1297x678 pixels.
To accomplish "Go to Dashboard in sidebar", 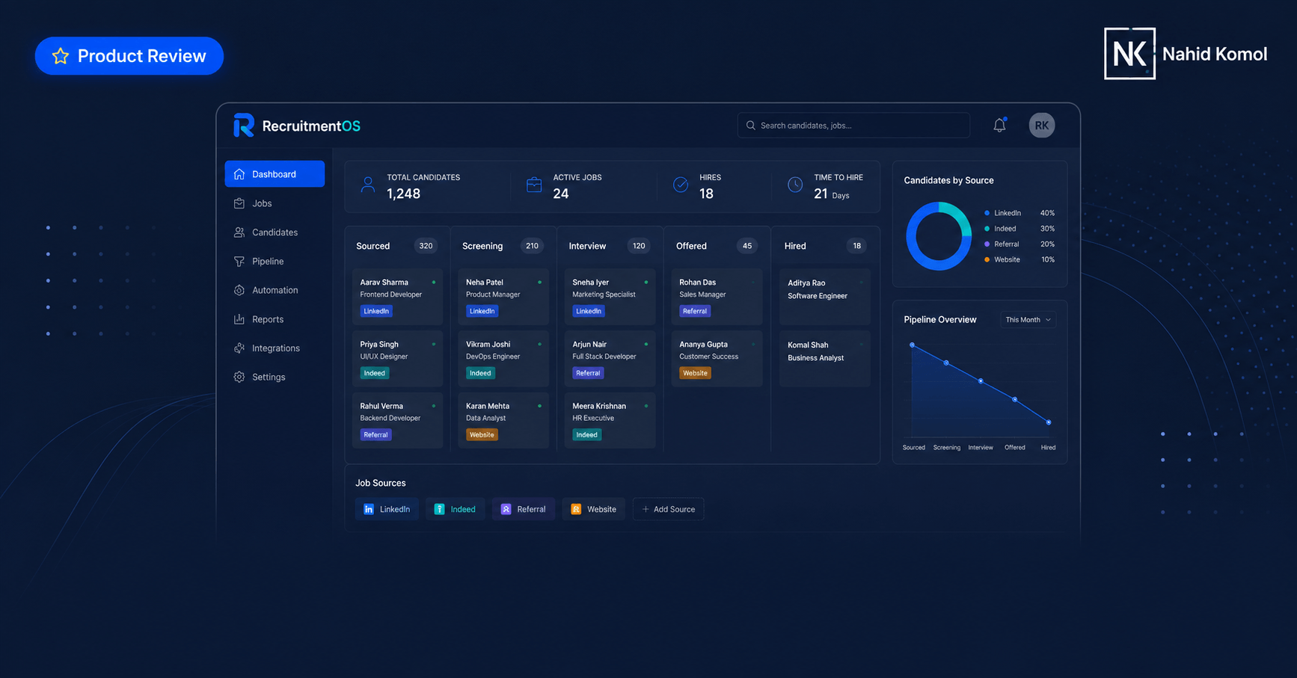I will click(x=275, y=174).
